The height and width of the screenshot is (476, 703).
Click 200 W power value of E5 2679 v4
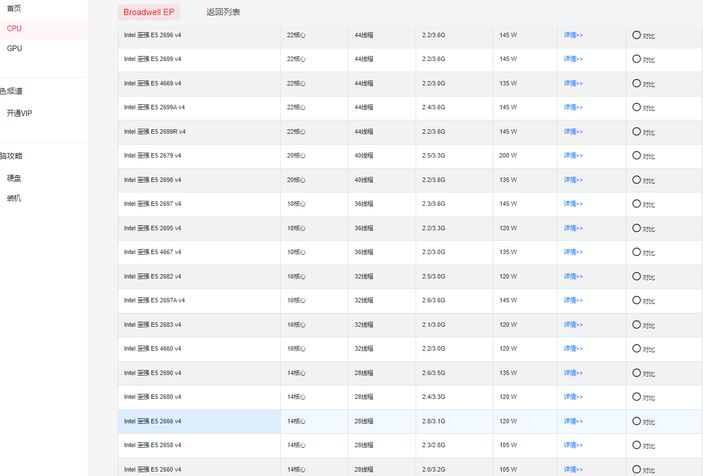[x=508, y=155]
